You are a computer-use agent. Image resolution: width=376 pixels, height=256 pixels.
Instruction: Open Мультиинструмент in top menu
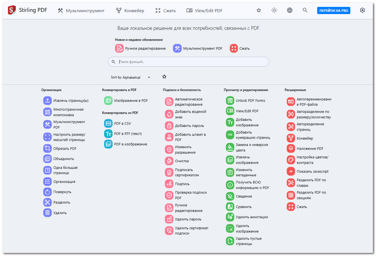81,10
